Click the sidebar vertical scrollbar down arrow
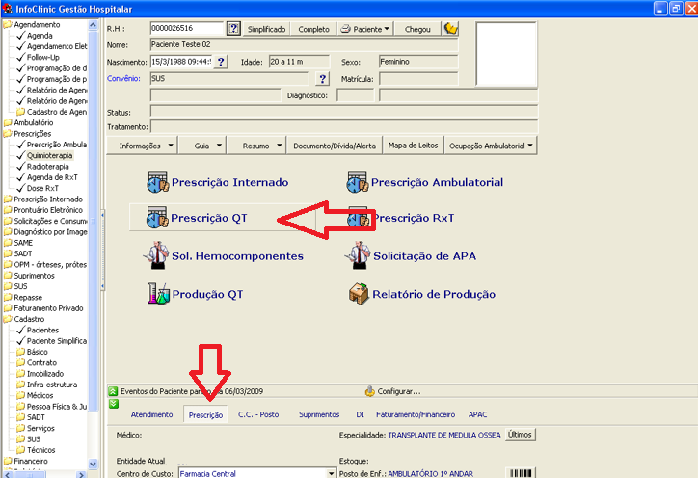 tap(94, 464)
